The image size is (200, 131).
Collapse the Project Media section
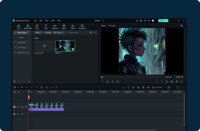(x=16, y=33)
